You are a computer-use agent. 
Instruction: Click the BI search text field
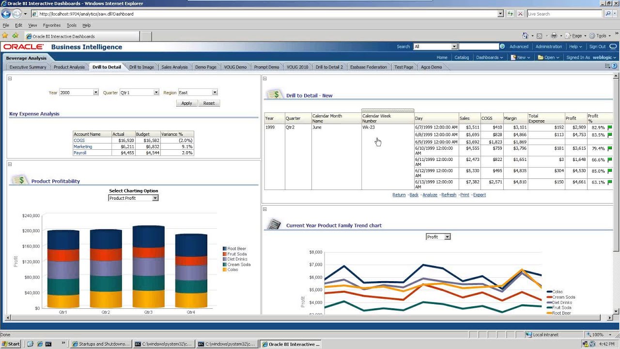[479, 47]
